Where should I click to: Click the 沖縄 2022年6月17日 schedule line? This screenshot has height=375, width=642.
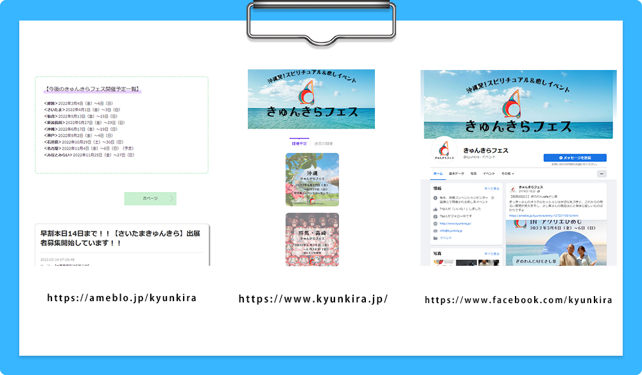click(81, 129)
